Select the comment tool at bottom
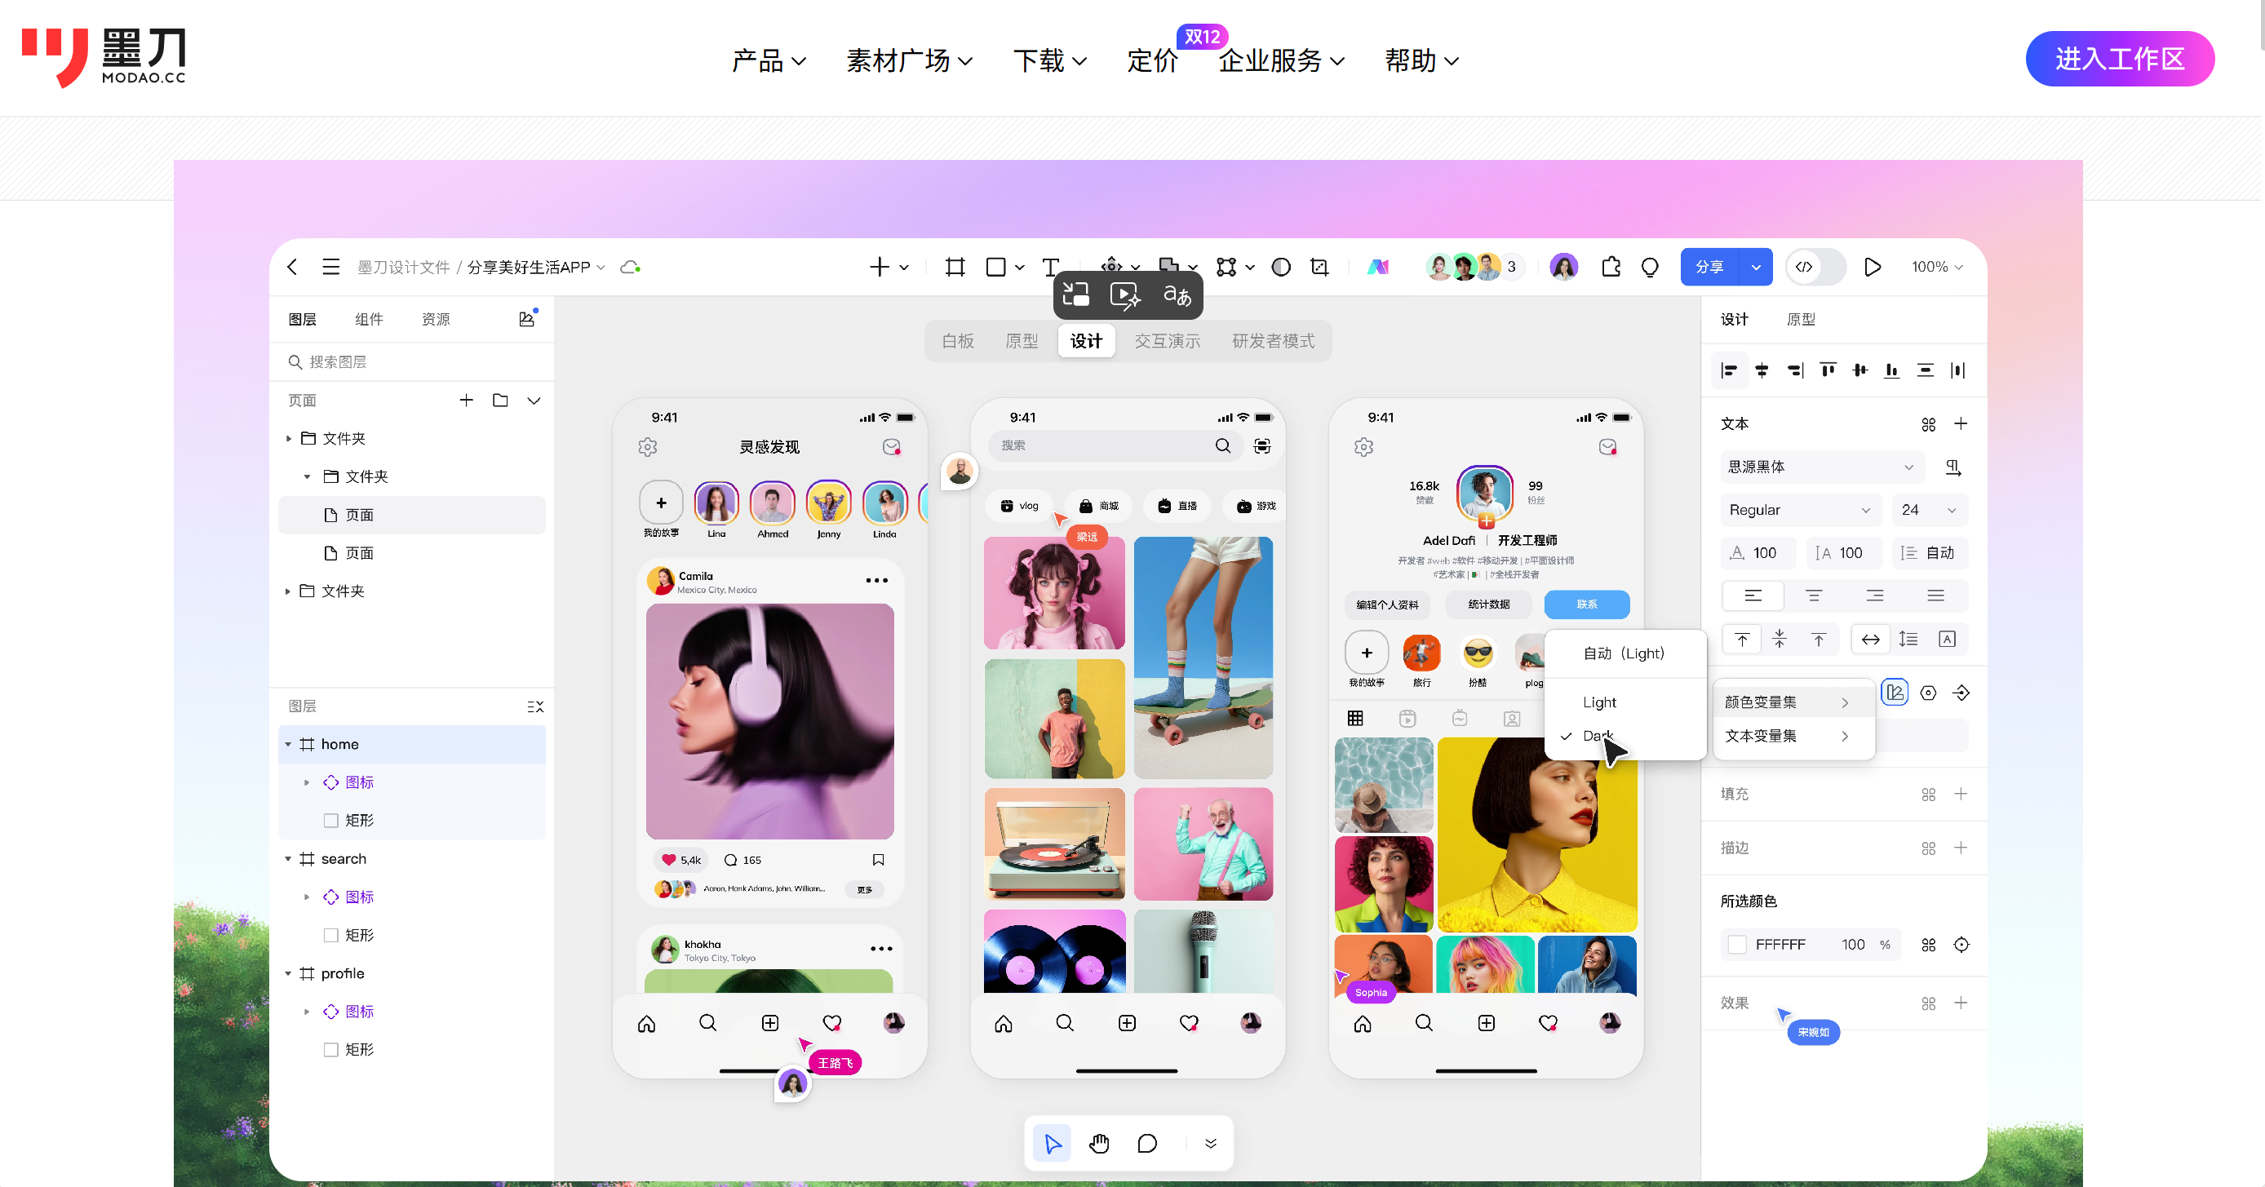The image size is (2265, 1187). tap(1146, 1143)
